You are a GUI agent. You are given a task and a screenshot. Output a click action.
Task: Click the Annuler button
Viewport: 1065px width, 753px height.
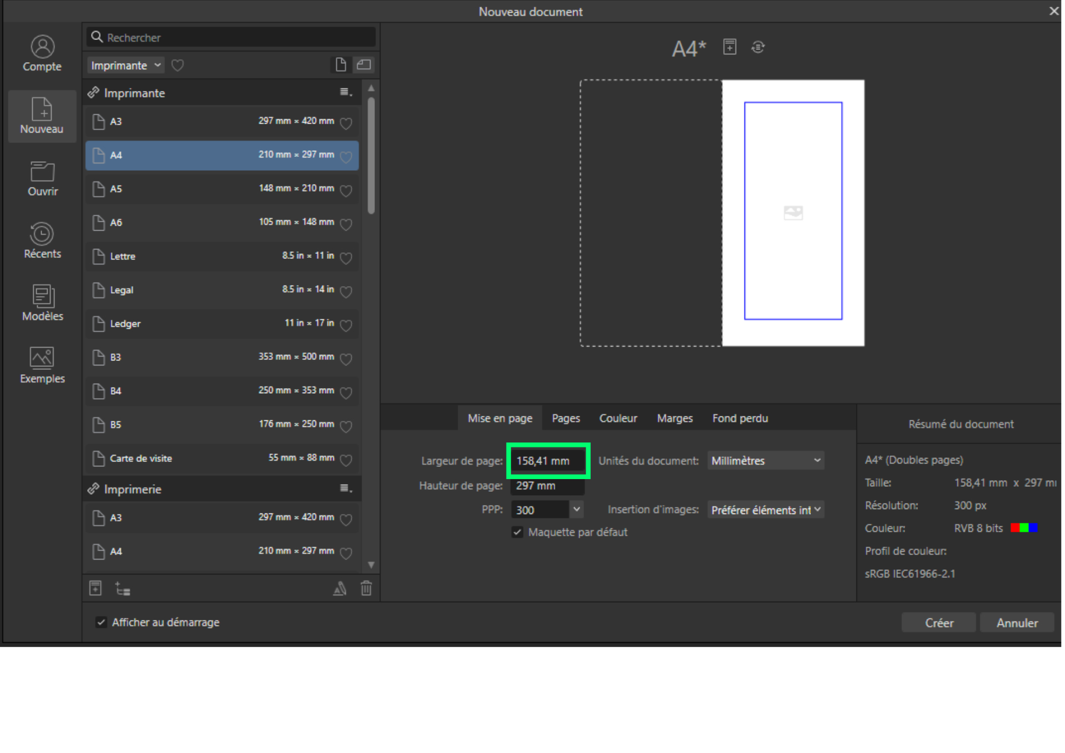click(x=1017, y=623)
